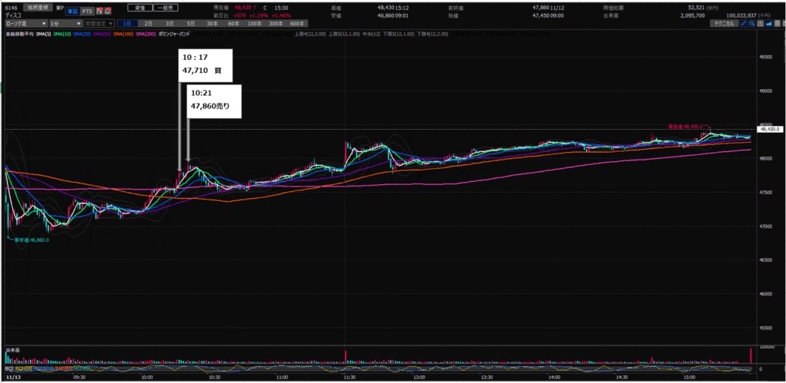Click the window layout icon beside the blue chart icon
The image size is (786, 383).
click(778, 24)
